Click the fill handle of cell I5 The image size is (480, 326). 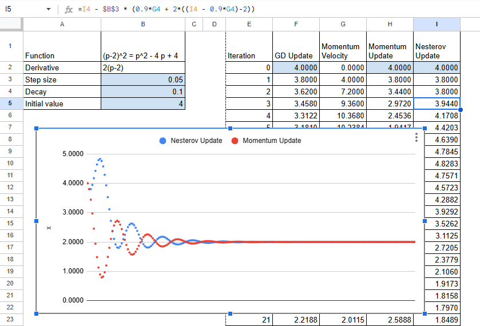tap(460, 110)
